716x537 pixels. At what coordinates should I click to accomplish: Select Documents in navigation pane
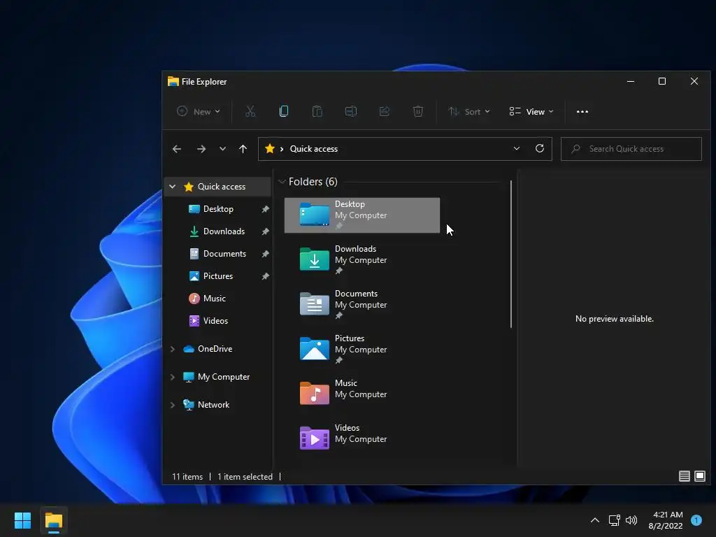(x=224, y=254)
